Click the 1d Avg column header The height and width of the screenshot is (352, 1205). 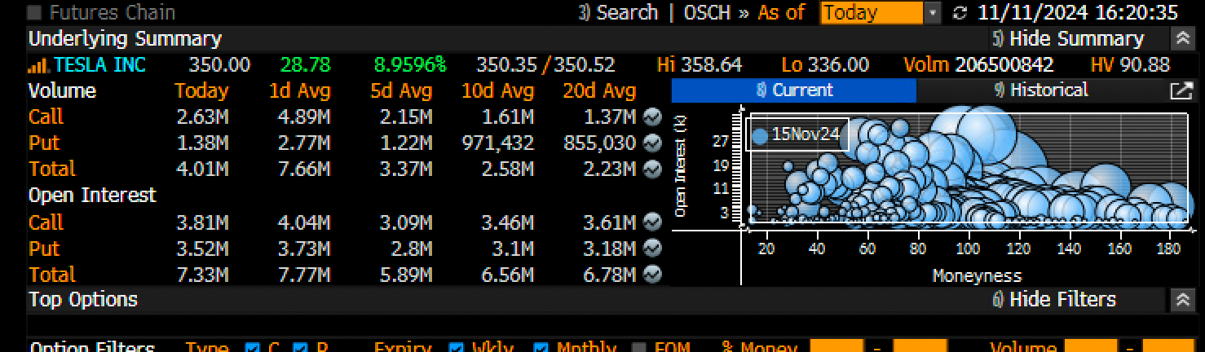[299, 90]
